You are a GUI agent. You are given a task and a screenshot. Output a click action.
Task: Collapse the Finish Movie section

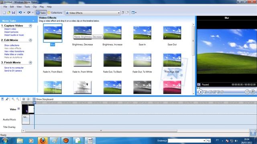coord(31,62)
